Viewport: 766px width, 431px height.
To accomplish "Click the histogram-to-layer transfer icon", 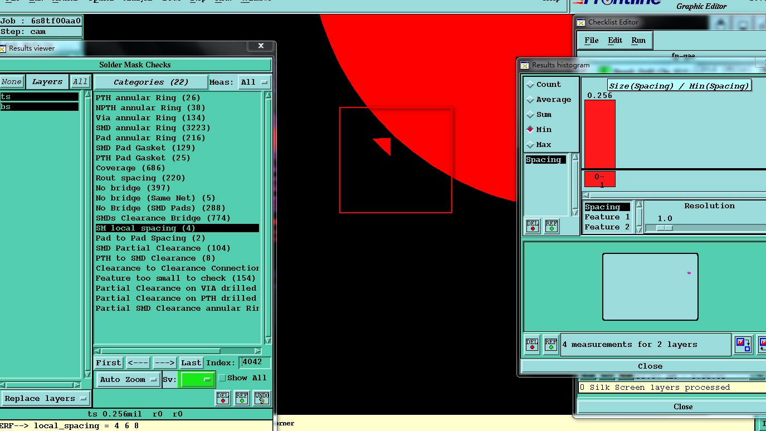I will click(x=743, y=345).
